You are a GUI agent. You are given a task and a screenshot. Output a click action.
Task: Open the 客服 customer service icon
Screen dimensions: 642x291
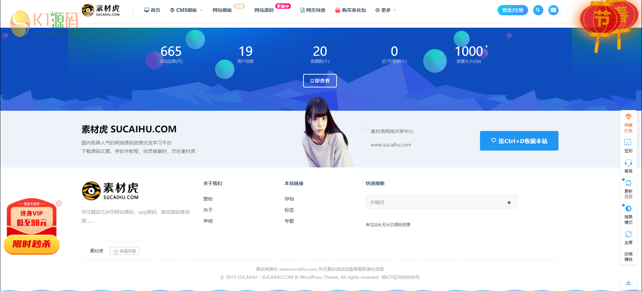tap(628, 166)
